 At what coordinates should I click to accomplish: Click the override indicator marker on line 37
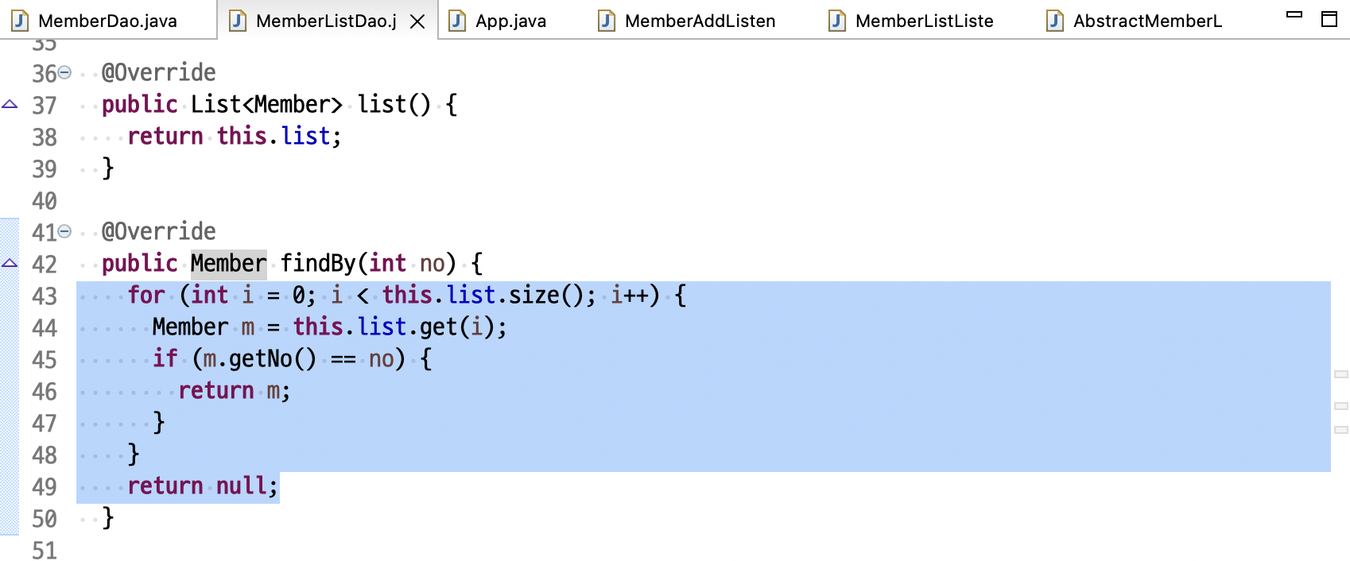(x=10, y=104)
